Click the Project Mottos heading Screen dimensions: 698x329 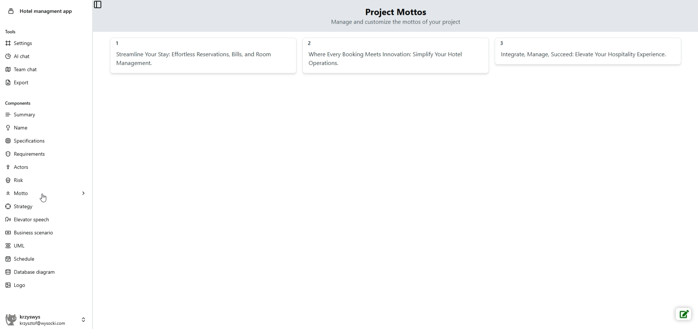(x=396, y=12)
